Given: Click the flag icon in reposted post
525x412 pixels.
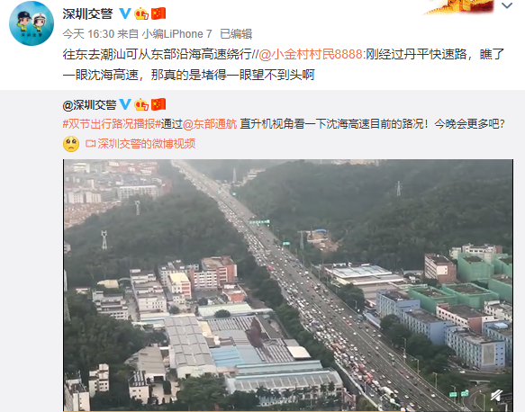Looking at the screenshot, I should coord(158,104).
